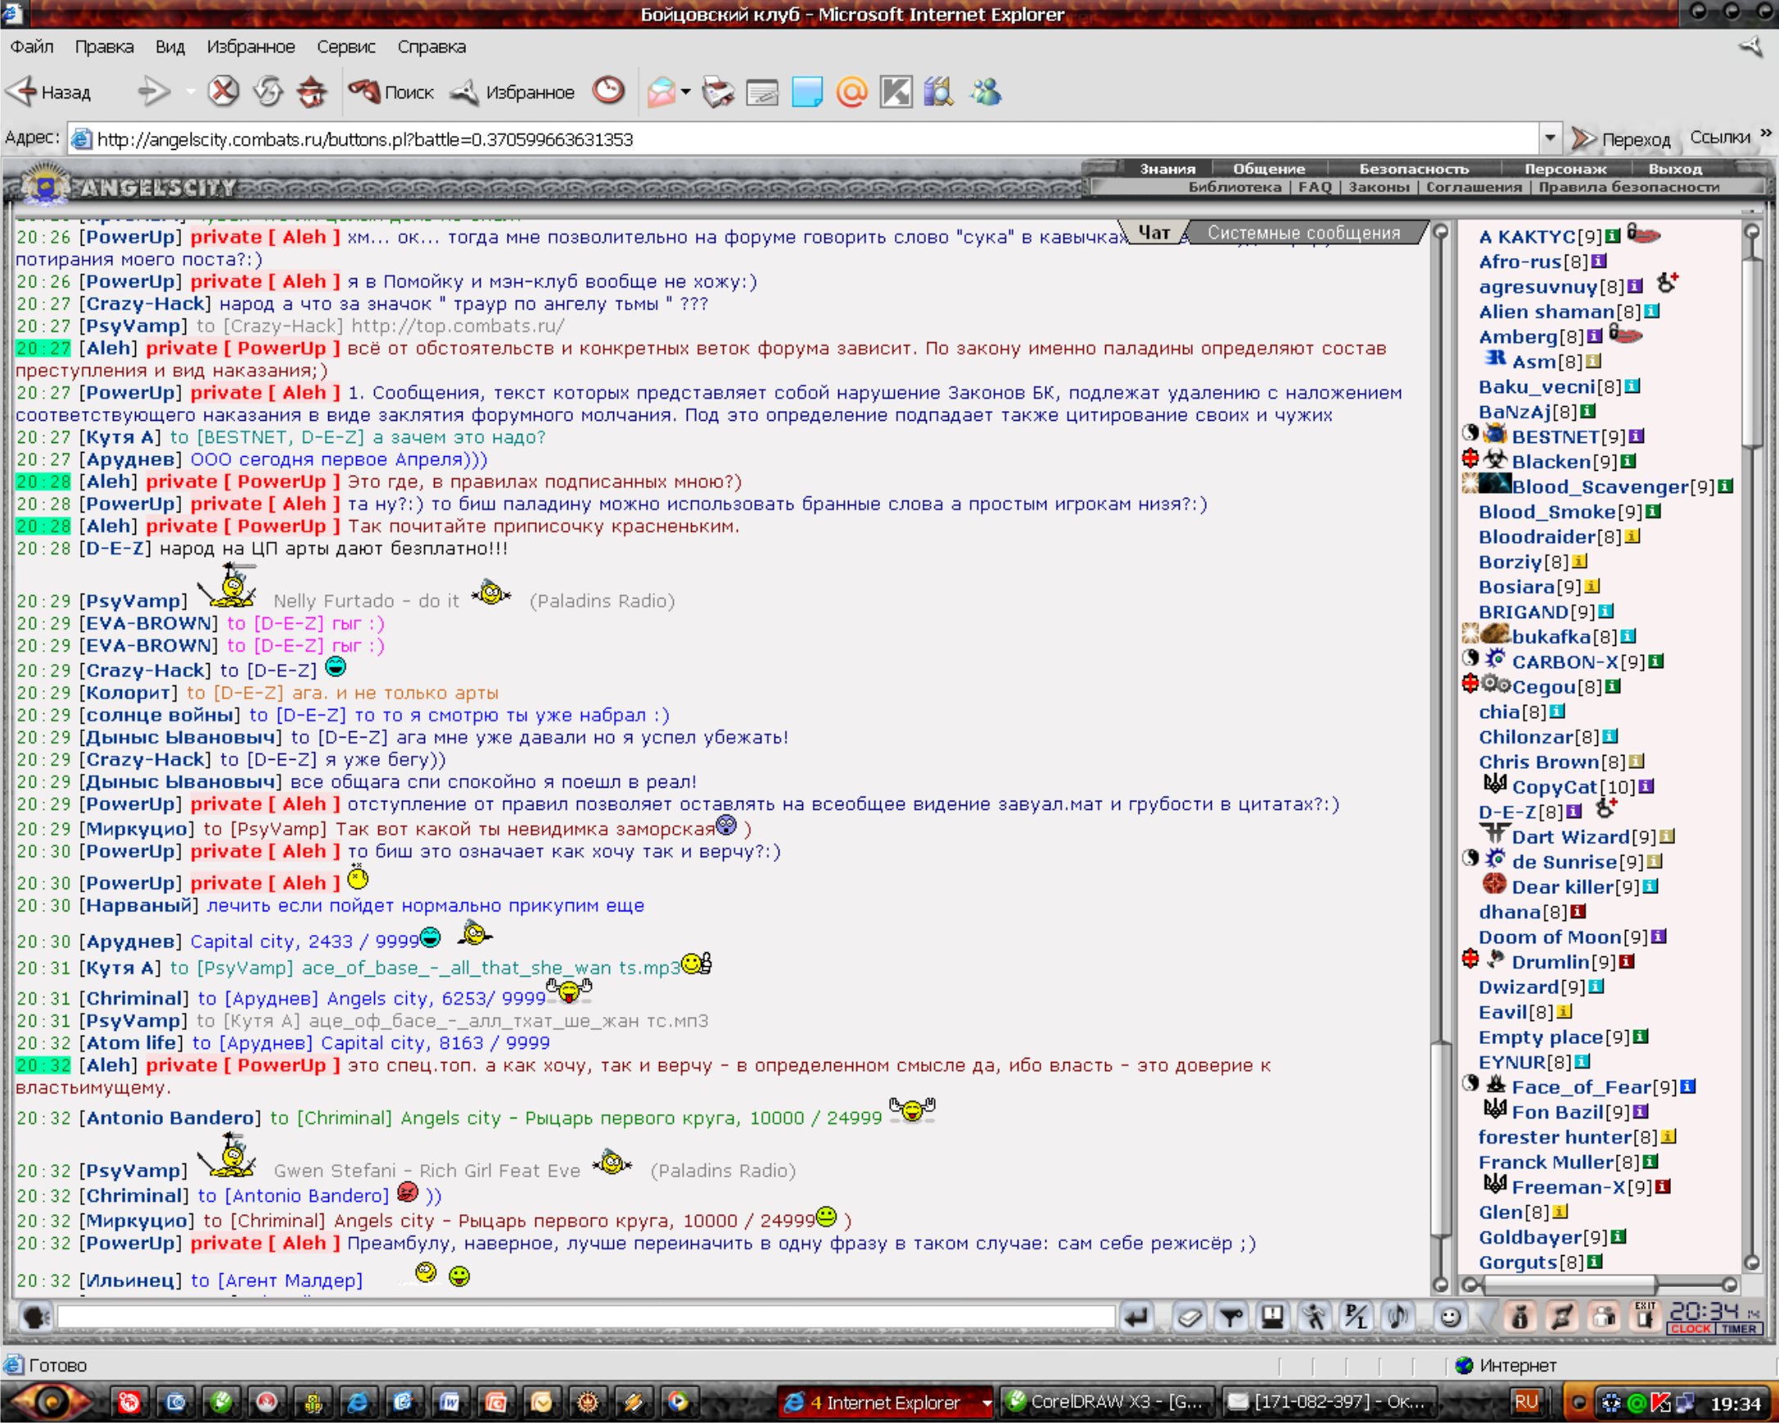The image size is (1779, 1423).
Task: Expand the Ссылки links chevron
Action: coord(1766,132)
